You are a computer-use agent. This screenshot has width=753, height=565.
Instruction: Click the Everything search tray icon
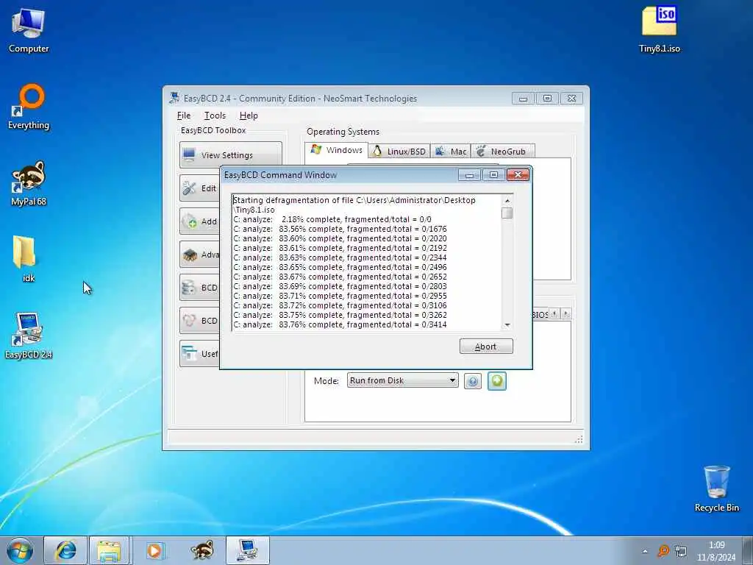point(663,550)
